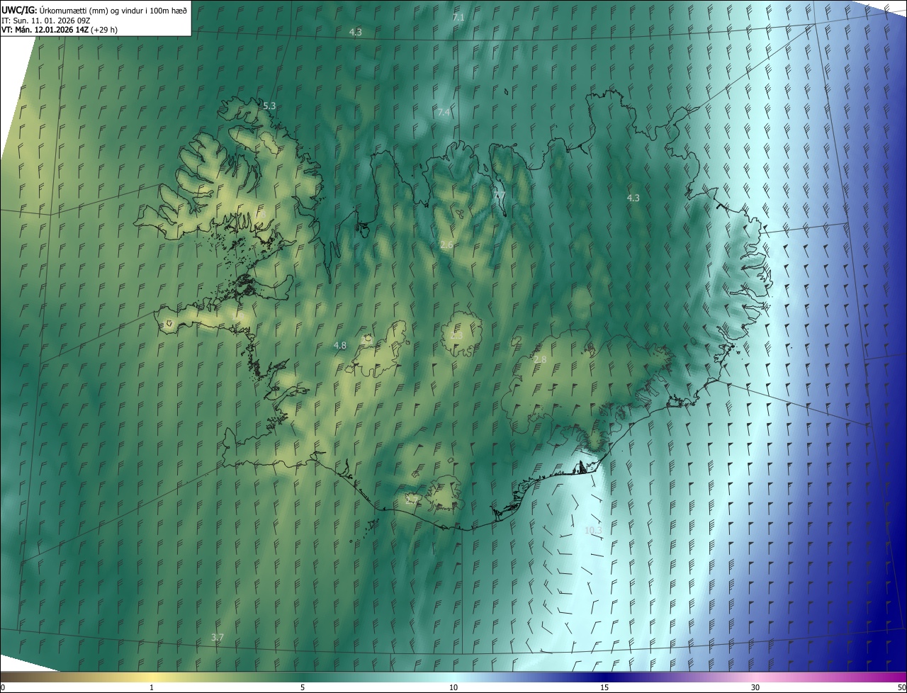Click the 10.3 value over the ocean south of Iceland
Image resolution: width=907 pixels, height=693 pixels.
593,531
